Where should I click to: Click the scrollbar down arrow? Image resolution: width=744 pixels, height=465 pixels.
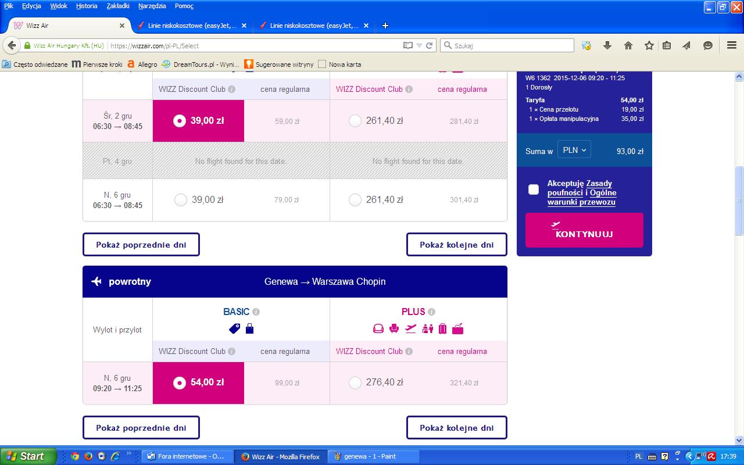coord(739,440)
